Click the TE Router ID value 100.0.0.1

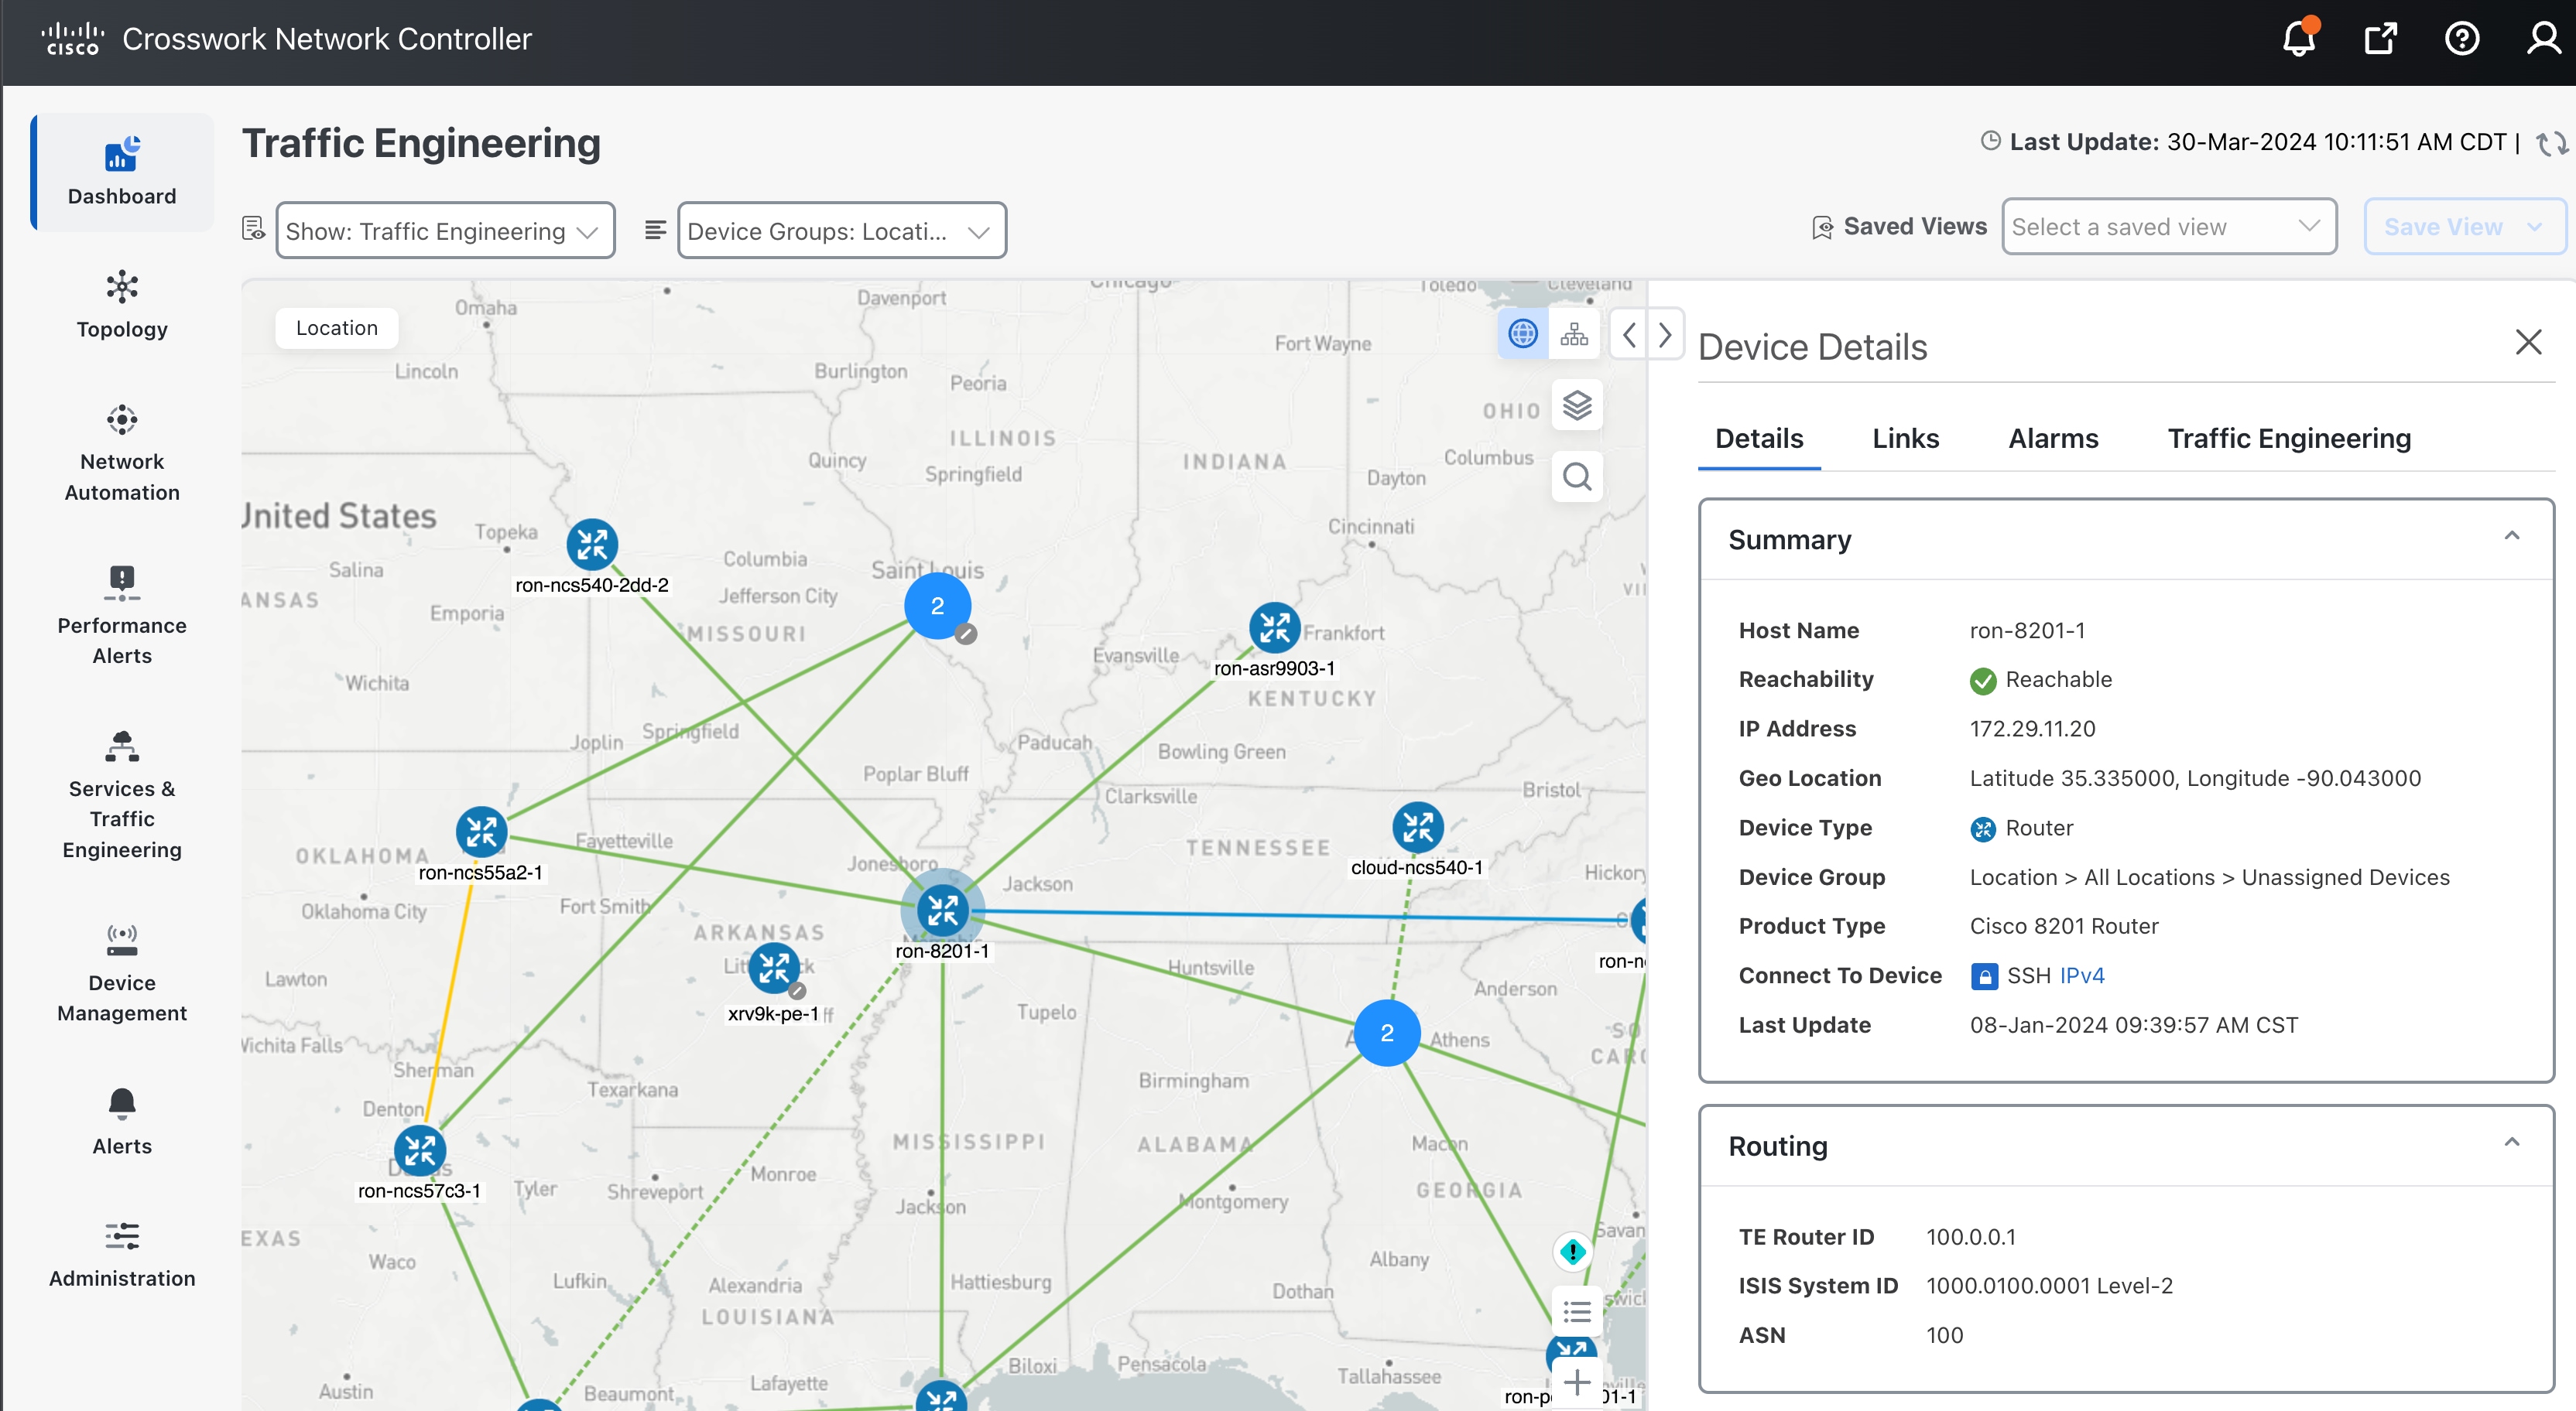click(1971, 1236)
